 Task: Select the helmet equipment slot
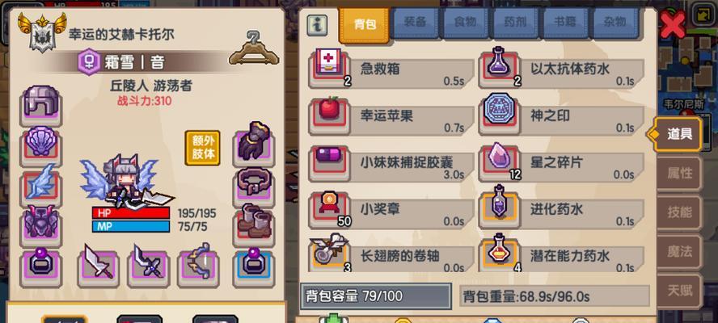point(41,105)
